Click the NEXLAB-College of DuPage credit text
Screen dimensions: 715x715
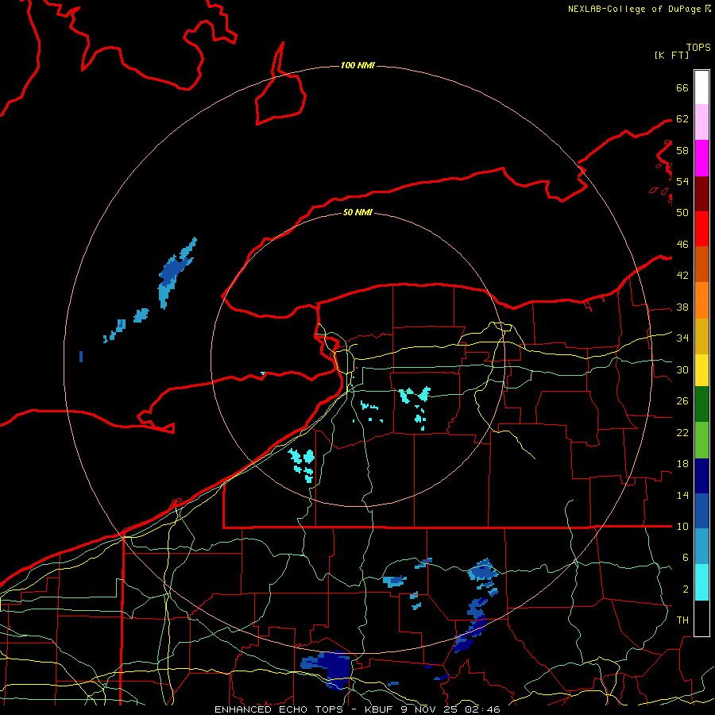[634, 9]
